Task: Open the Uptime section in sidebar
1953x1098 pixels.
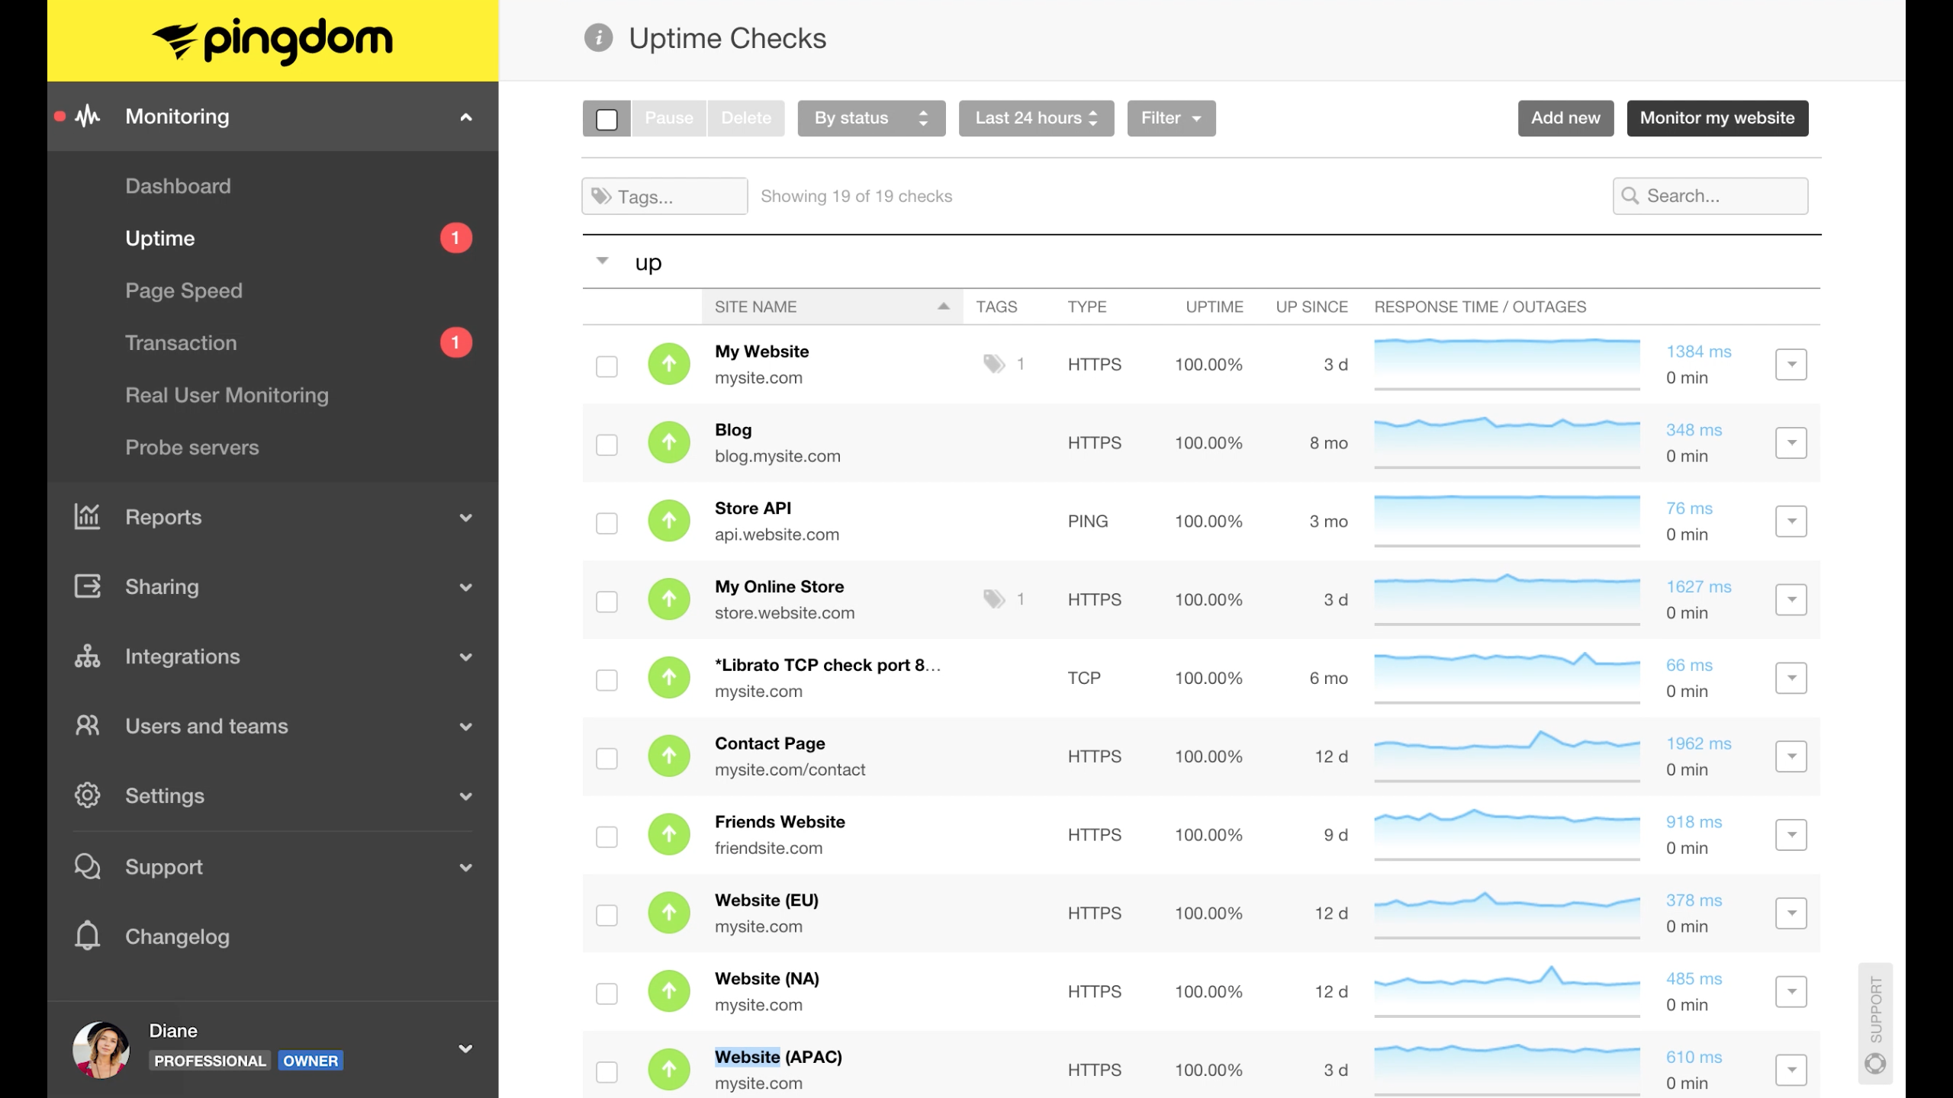Action: click(x=159, y=237)
